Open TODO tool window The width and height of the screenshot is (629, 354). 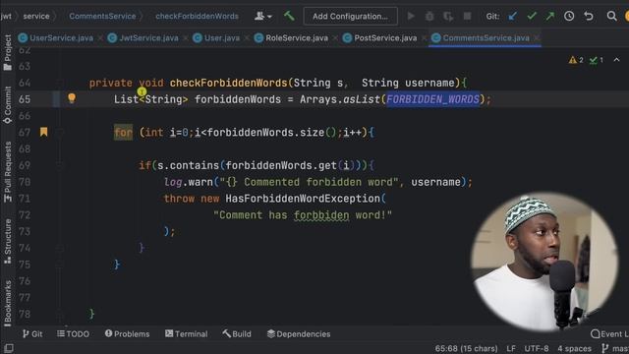73,334
